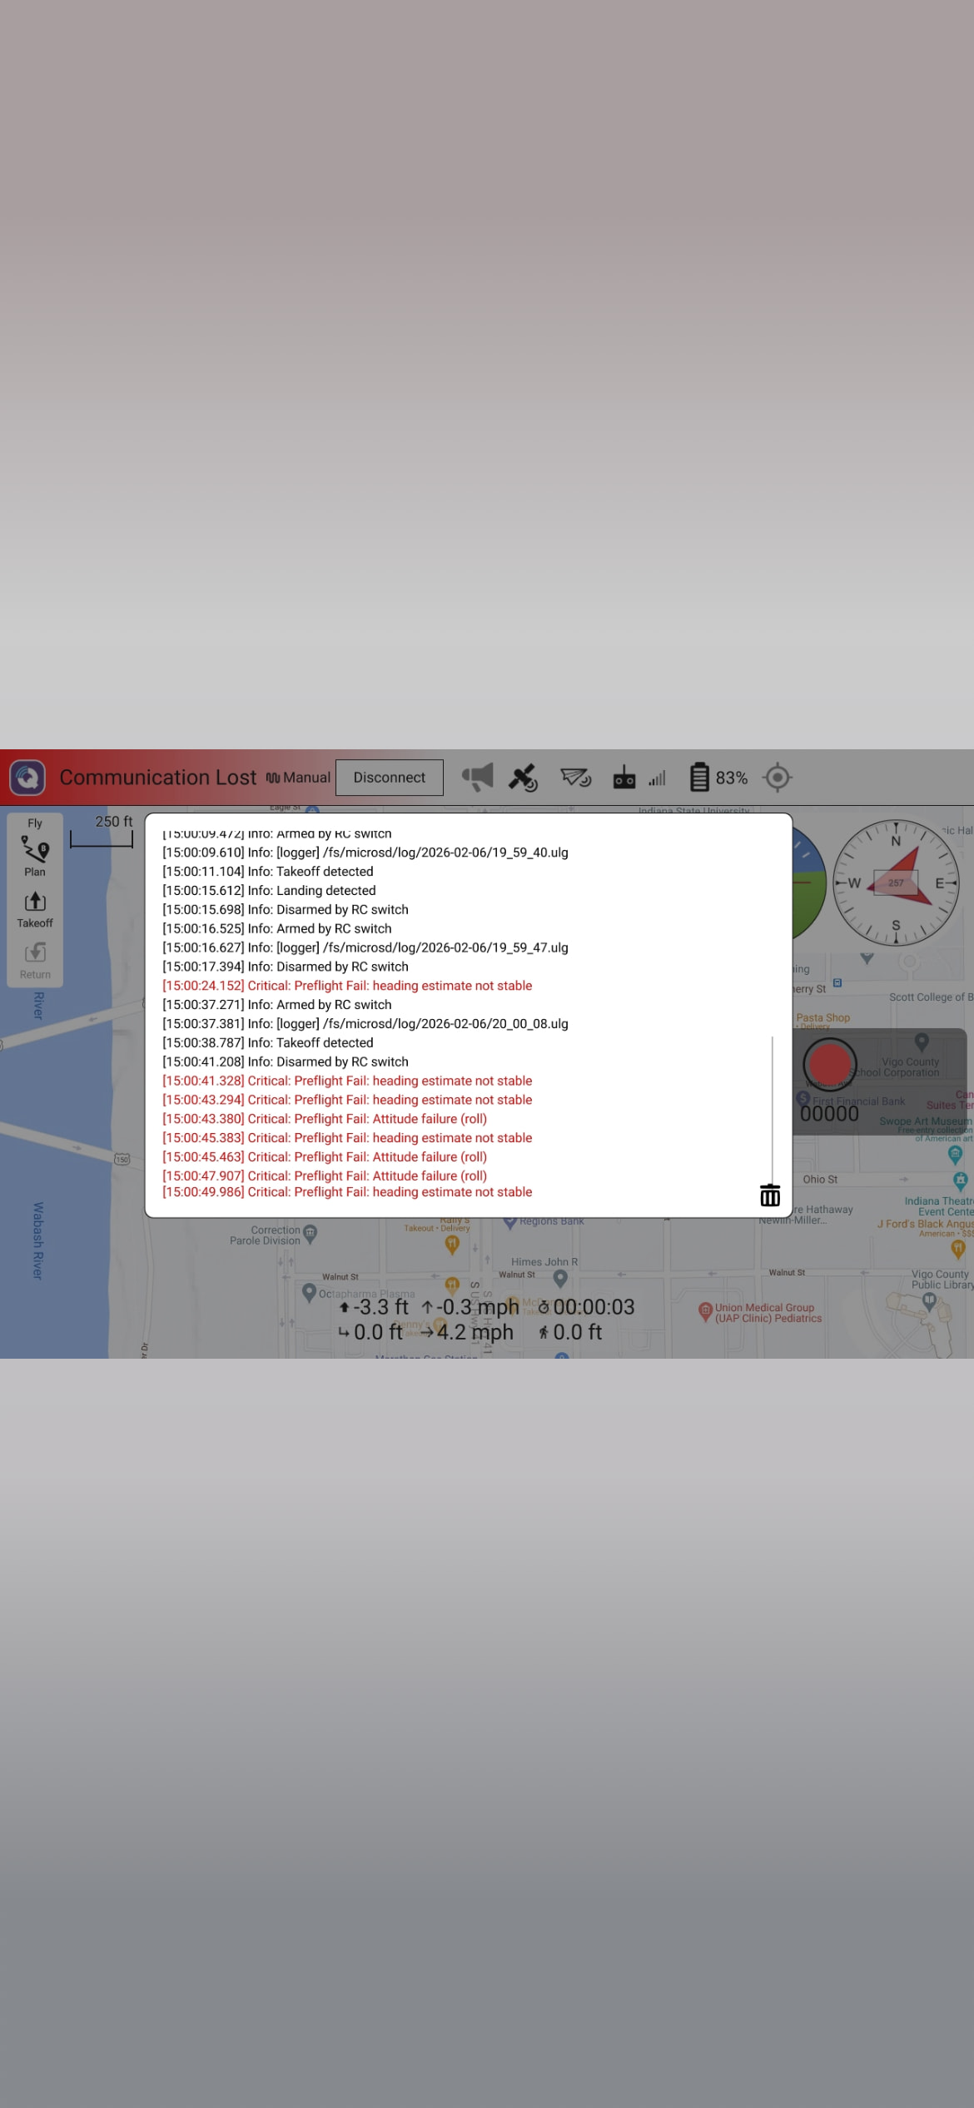Tap the Takeoff action button
Screen dimensions: 974x2108
[x=35, y=910]
